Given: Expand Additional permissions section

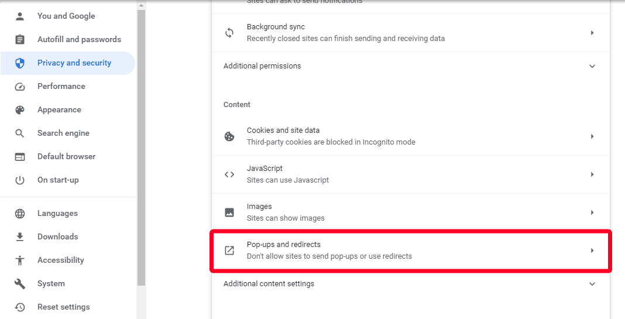Looking at the screenshot, I should click(x=592, y=66).
